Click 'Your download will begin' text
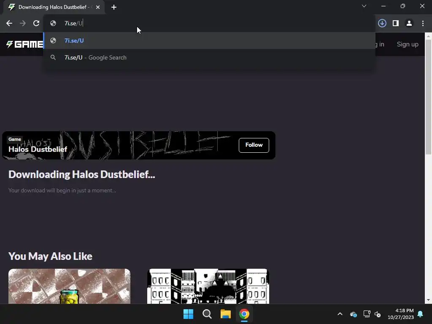Image resolution: width=432 pixels, height=324 pixels. [62, 190]
